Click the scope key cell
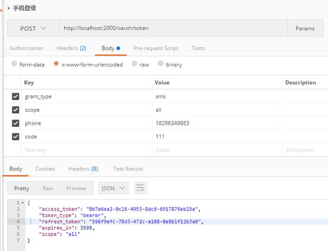The width and height of the screenshot is (328, 251). (x=87, y=110)
